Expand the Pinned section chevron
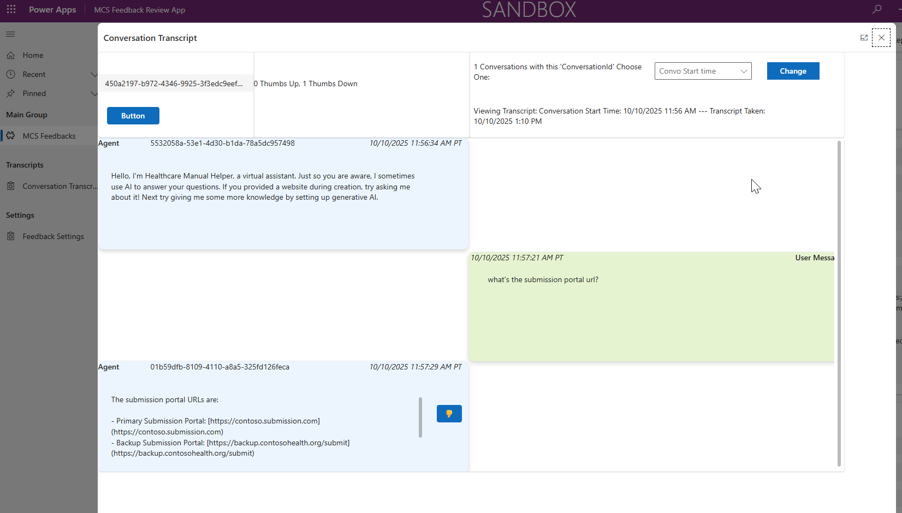902x513 pixels. point(95,93)
